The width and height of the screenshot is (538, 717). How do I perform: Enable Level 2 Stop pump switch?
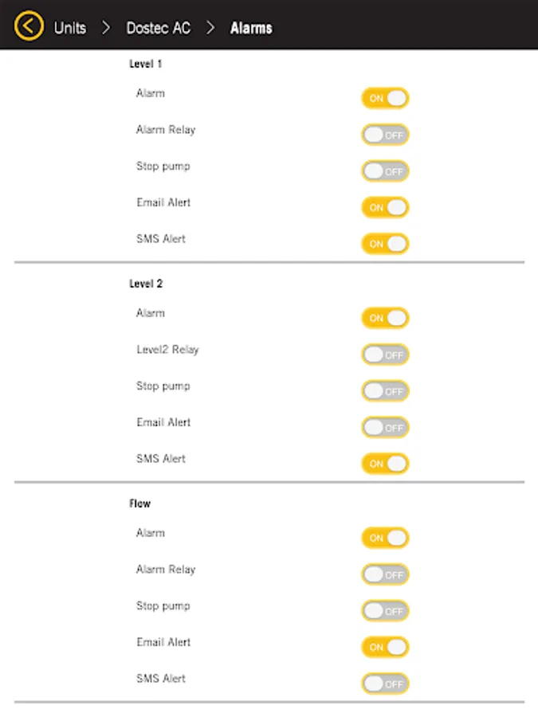pyautogui.click(x=385, y=391)
